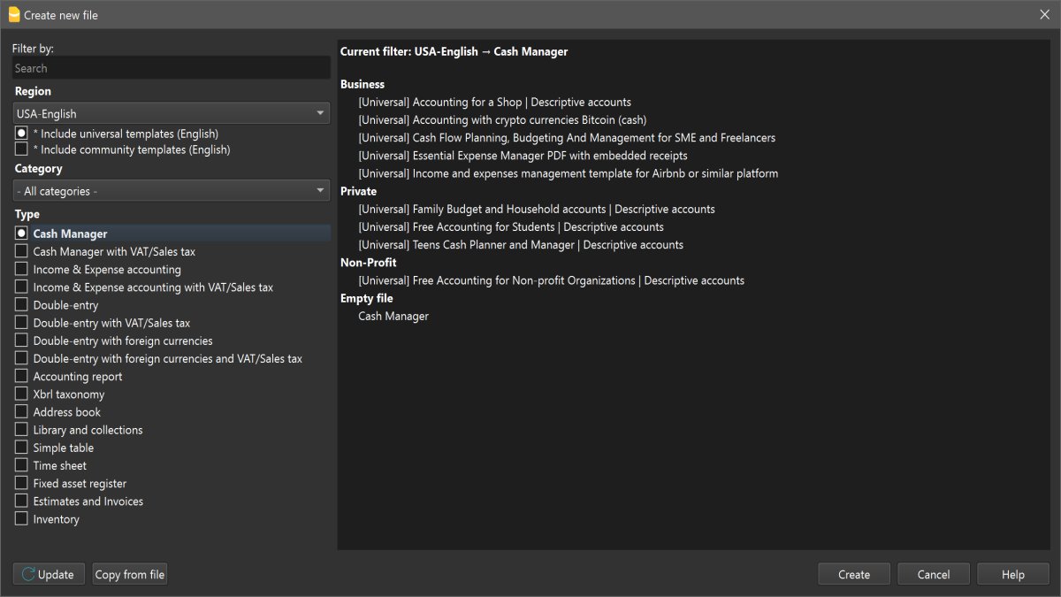Viewport: 1061px width, 597px height.
Task: Select the Time sheet type checkbox
Action: point(22,465)
